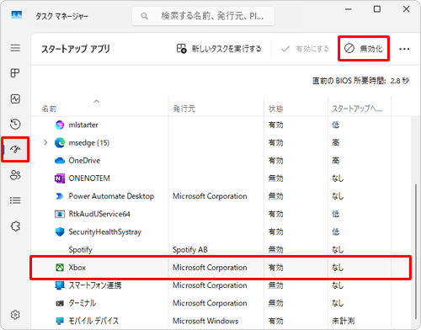Screen dimensions: 421x330
Task: Select the OneDrive row name
Action: [84, 161]
